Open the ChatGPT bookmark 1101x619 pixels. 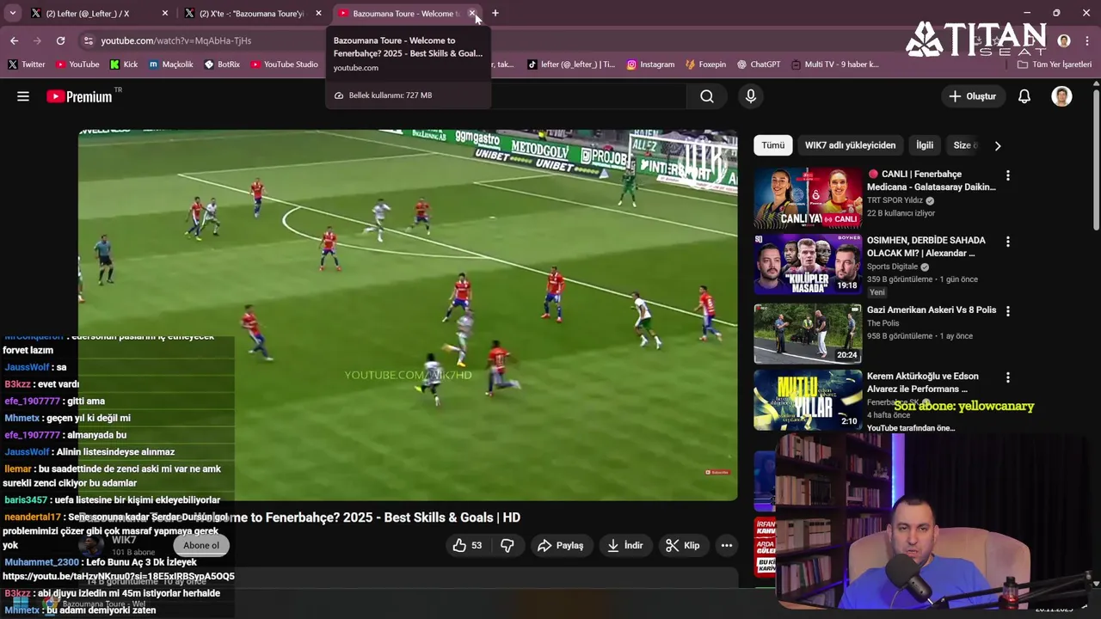758,64
